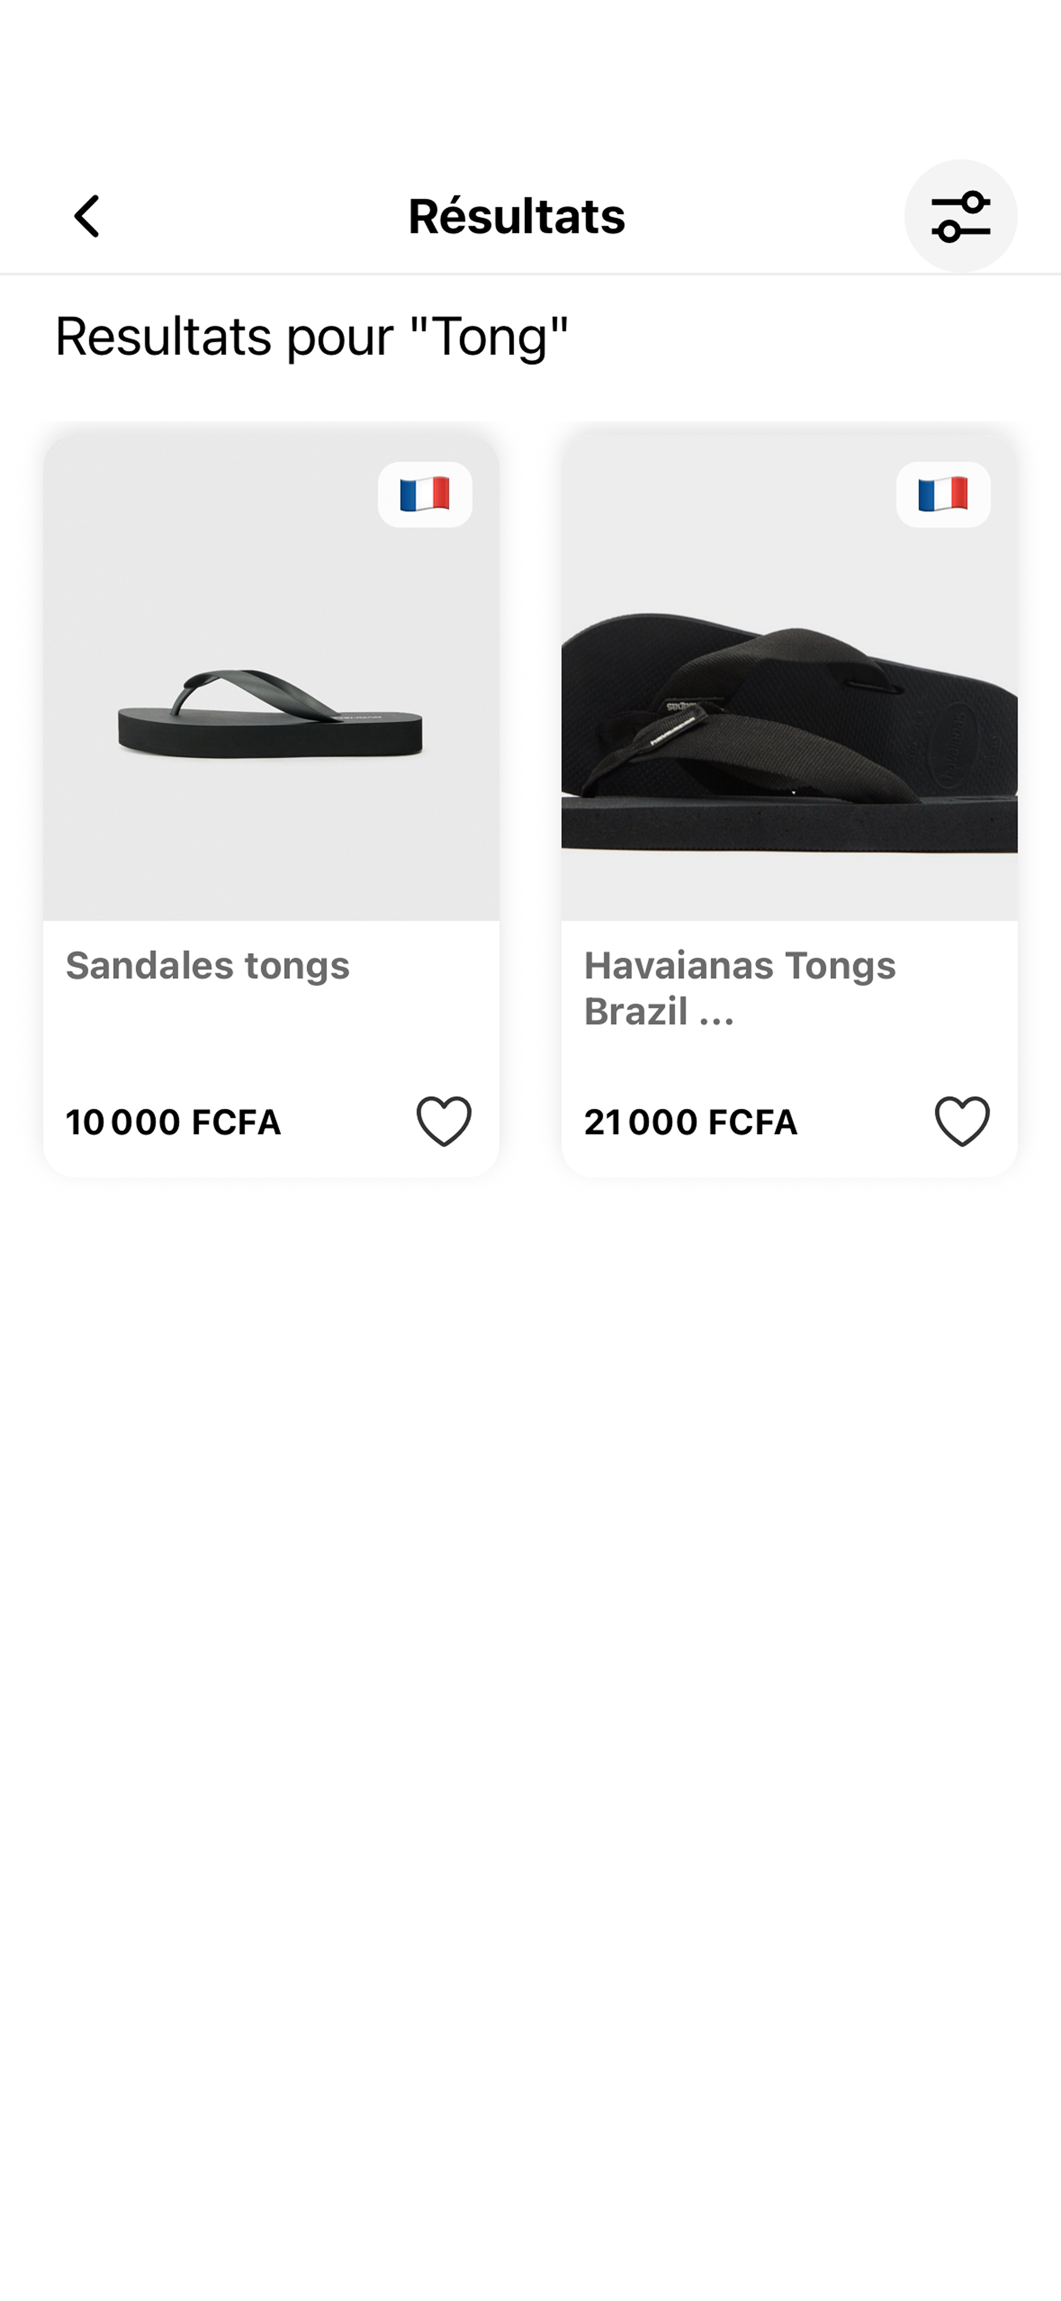Go back using the left chevron arrow

pyautogui.click(x=87, y=216)
